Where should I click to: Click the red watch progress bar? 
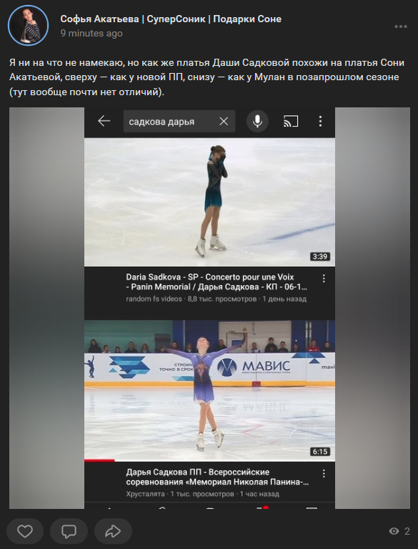coord(99,460)
